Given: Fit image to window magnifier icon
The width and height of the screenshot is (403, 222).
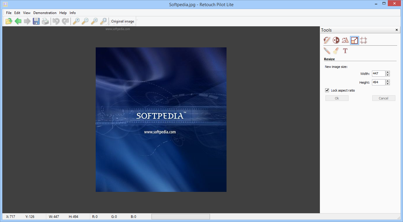Looking at the screenshot, I should point(103,21).
